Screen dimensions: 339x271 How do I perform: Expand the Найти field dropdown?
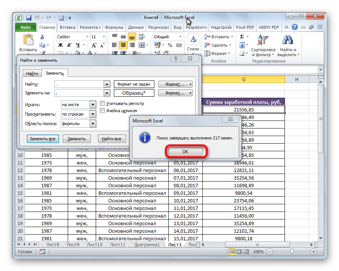(x=107, y=84)
